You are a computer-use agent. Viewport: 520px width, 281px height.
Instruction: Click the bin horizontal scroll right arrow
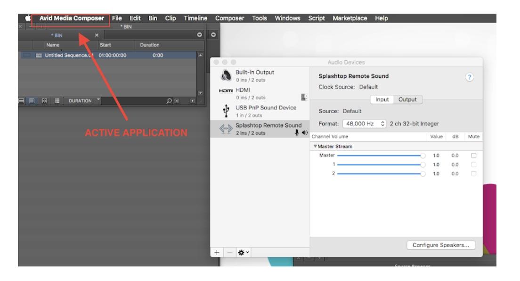(192, 100)
